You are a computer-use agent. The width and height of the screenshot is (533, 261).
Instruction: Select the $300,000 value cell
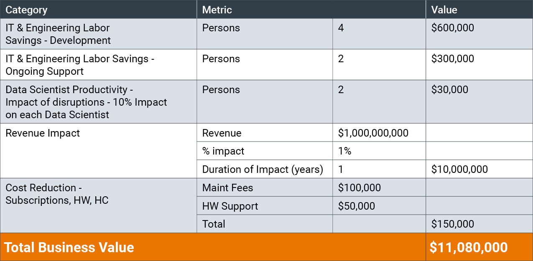pyautogui.click(x=453, y=59)
